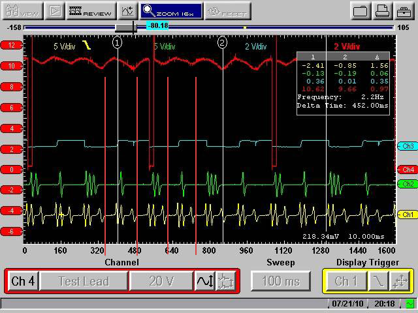Click the red 2 V/div label
Image resolution: width=418 pixels, height=313 pixels.
click(347, 47)
